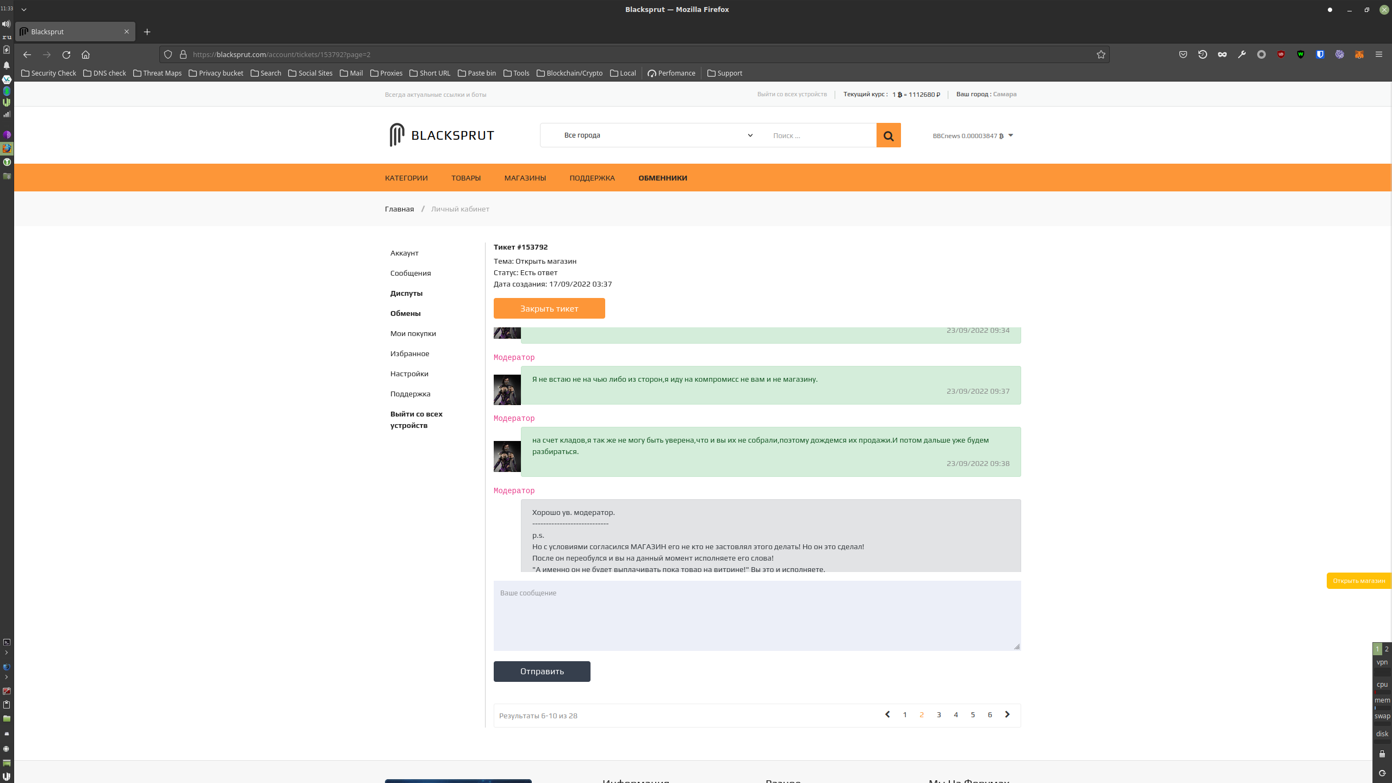This screenshot has height=783, width=1392.
Task: Click the volume icon in the system panel
Action: click(6, 24)
